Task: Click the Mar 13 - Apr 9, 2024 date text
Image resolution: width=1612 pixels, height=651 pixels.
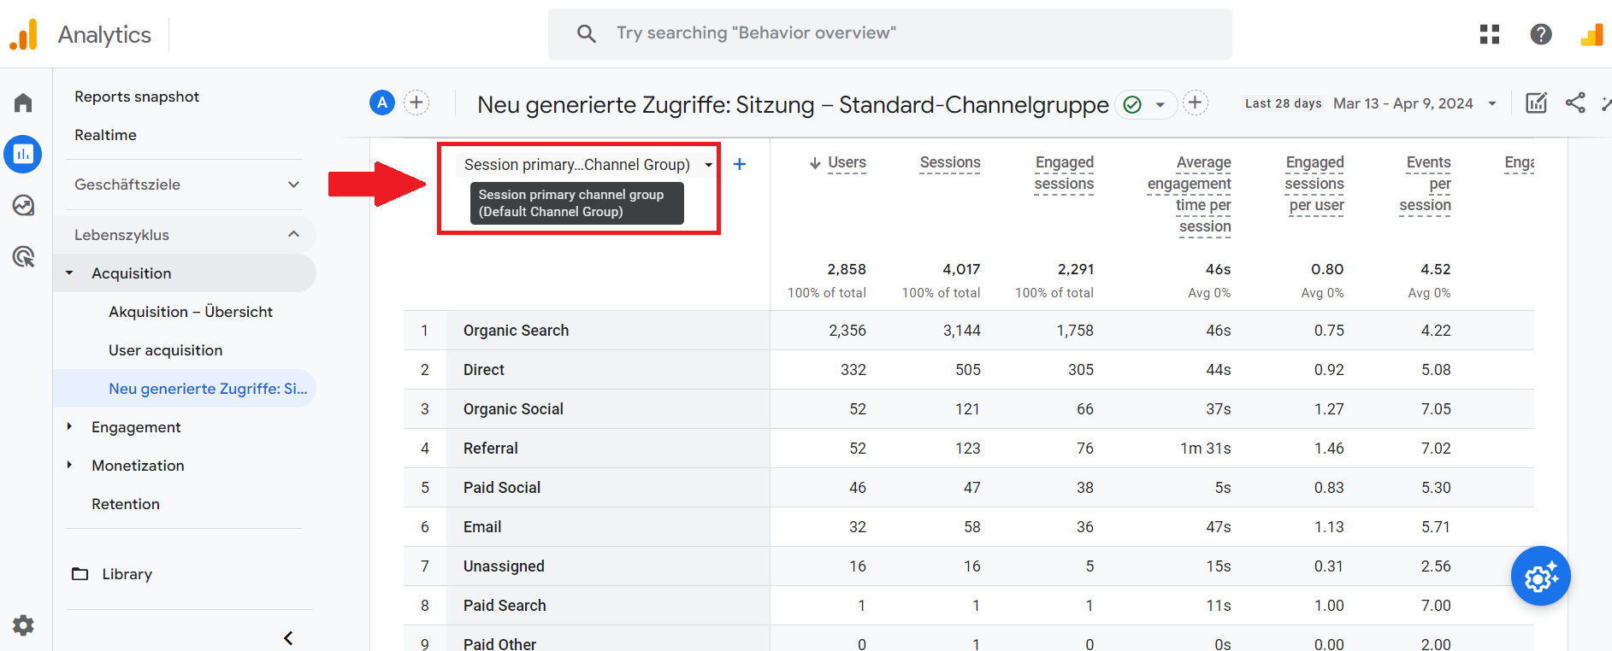Action: 1403,103
